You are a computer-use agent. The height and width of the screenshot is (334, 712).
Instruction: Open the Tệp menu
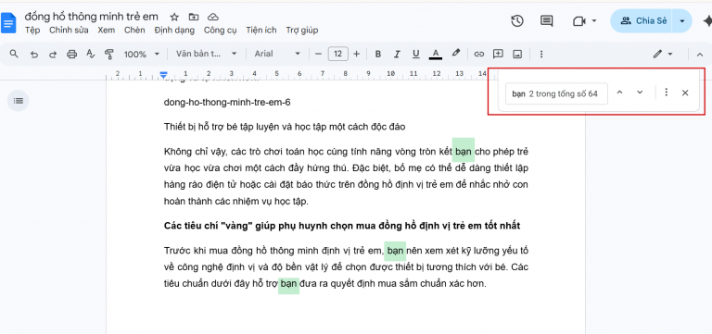click(32, 31)
